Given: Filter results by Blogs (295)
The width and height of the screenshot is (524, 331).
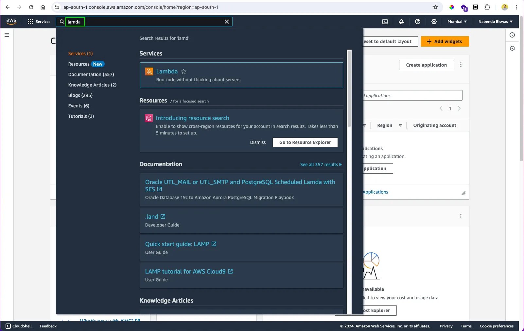Looking at the screenshot, I should [x=80, y=95].
